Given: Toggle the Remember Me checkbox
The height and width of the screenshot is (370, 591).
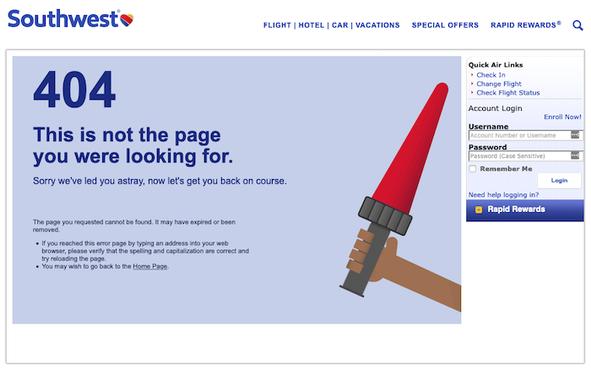Looking at the screenshot, I should [x=473, y=169].
